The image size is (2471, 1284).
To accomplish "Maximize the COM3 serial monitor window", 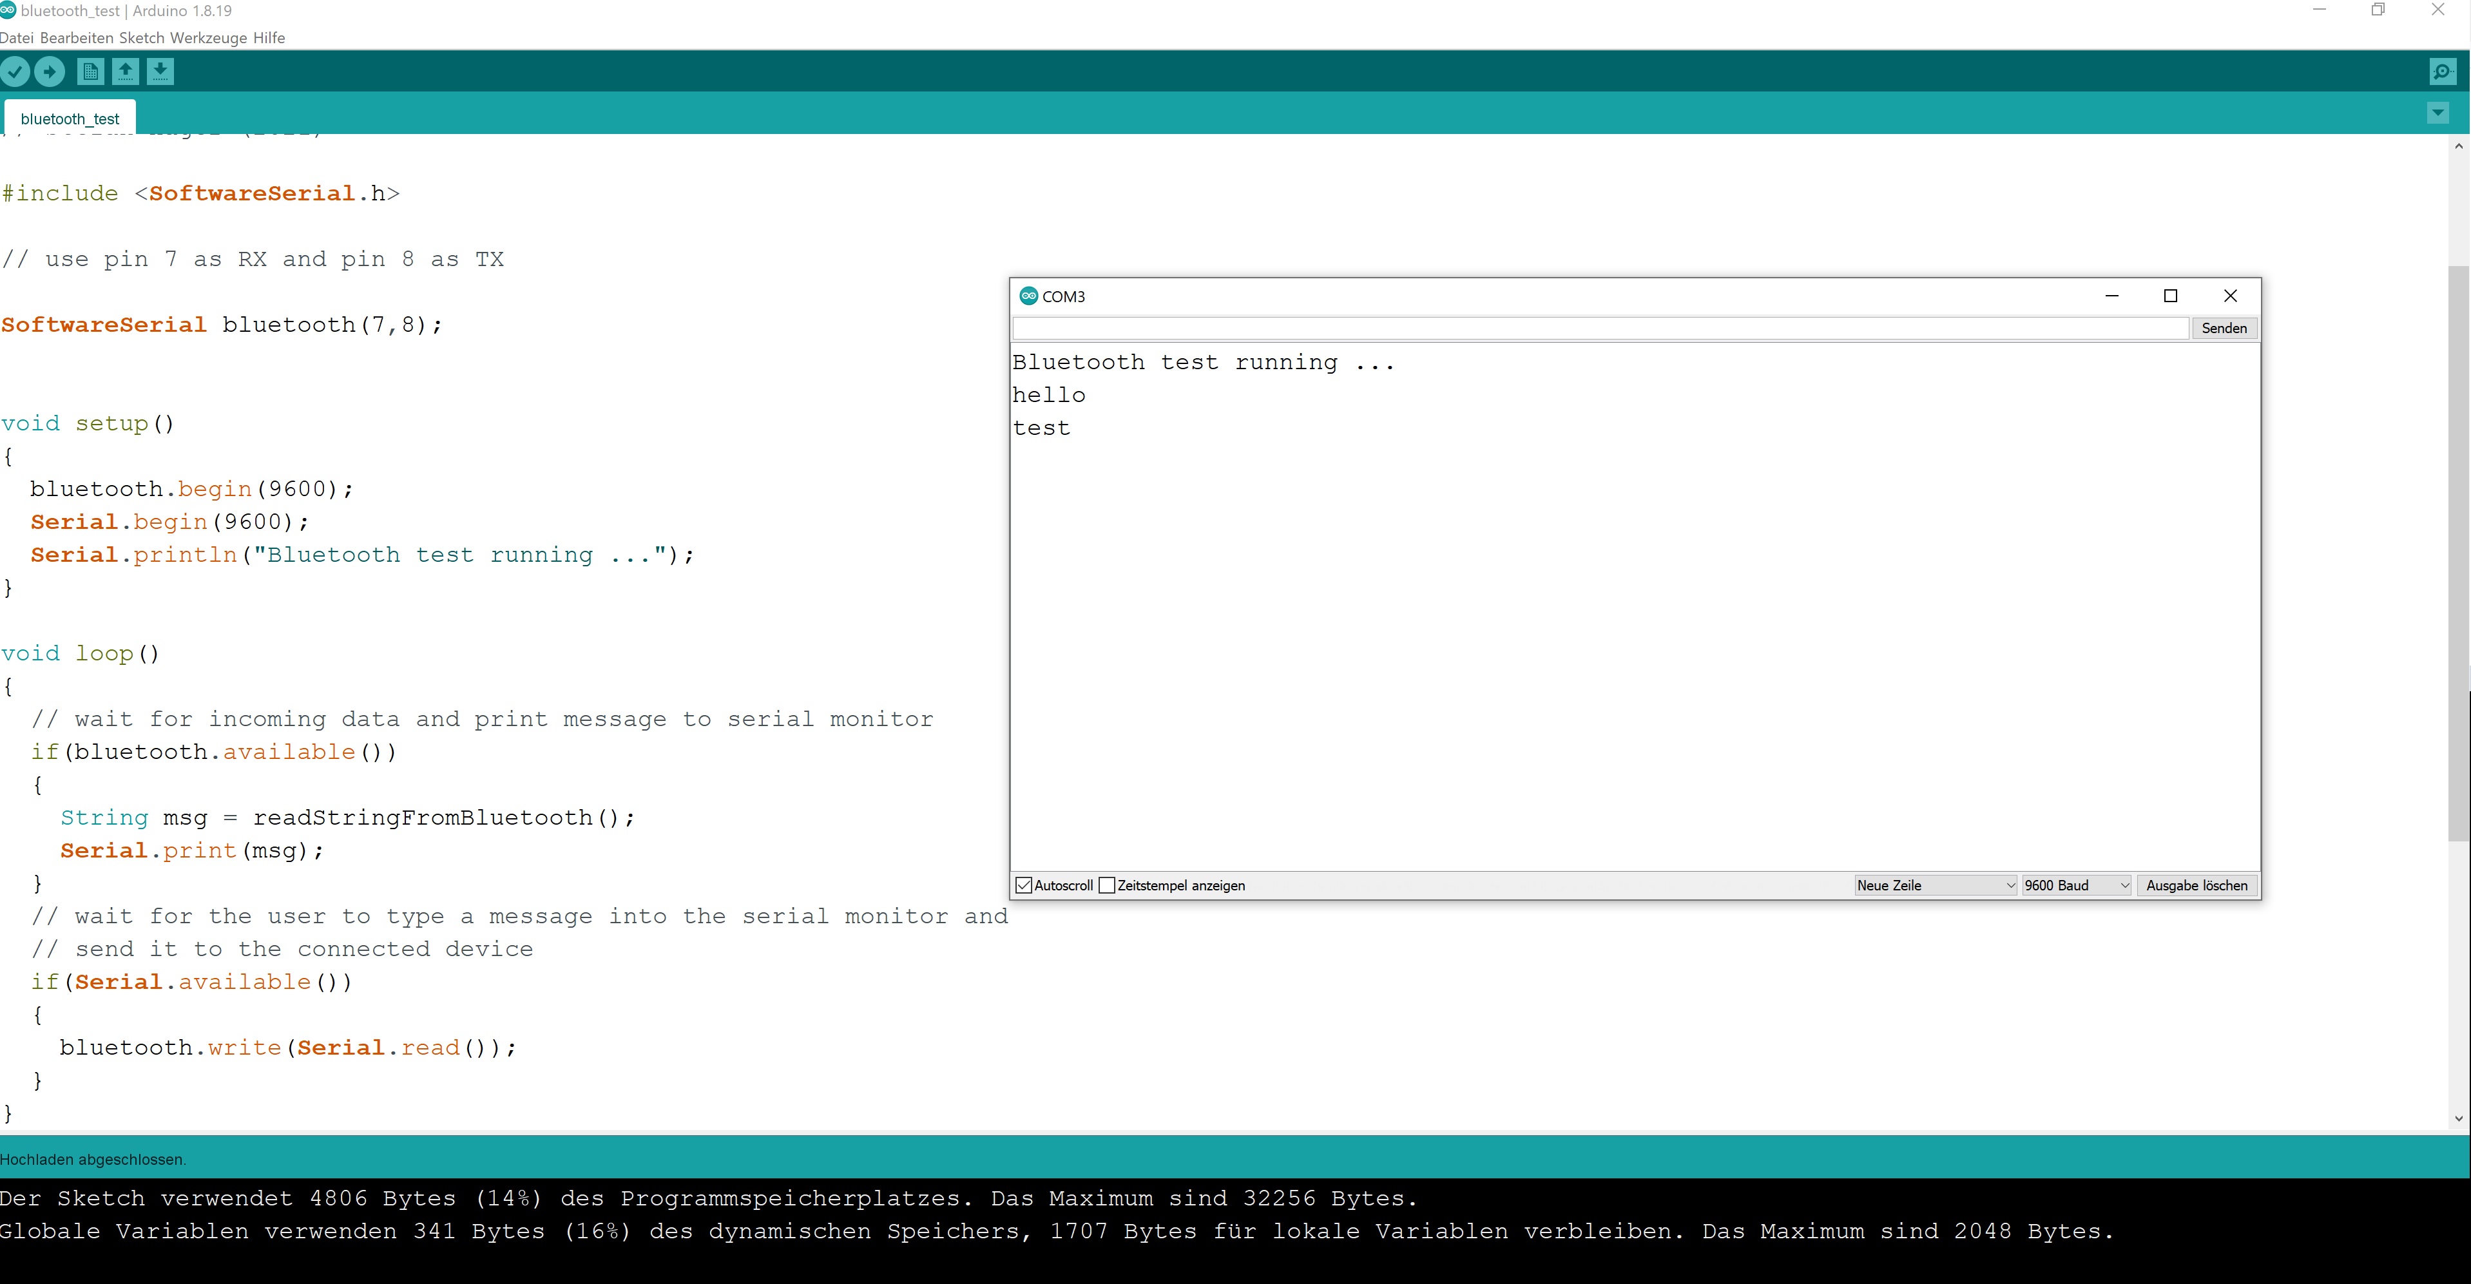I will 2171,295.
